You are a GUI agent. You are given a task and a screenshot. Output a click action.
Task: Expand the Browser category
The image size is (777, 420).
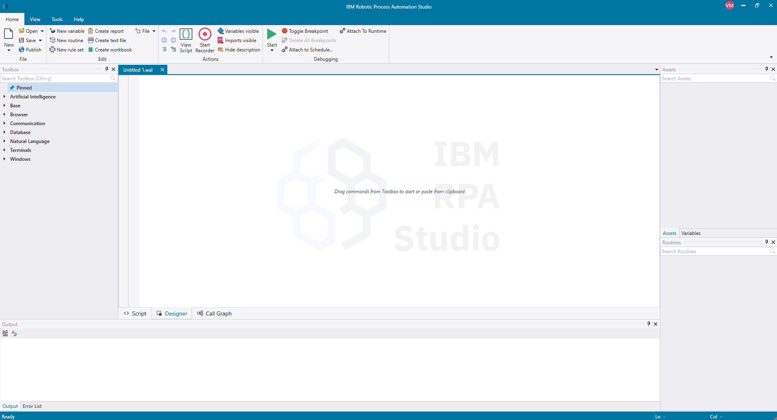coord(4,115)
